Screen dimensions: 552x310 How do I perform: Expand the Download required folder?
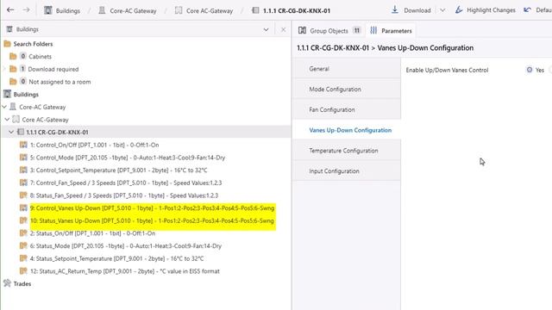4,69
